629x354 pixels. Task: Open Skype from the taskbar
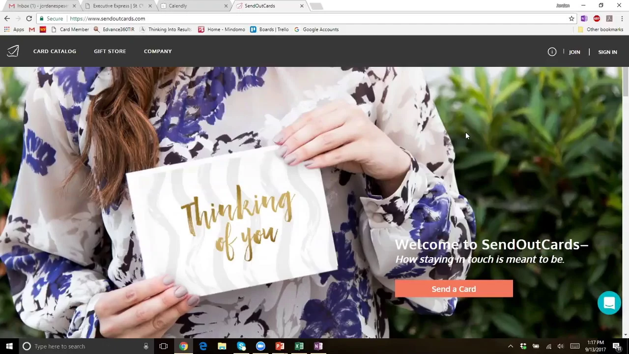(241, 346)
